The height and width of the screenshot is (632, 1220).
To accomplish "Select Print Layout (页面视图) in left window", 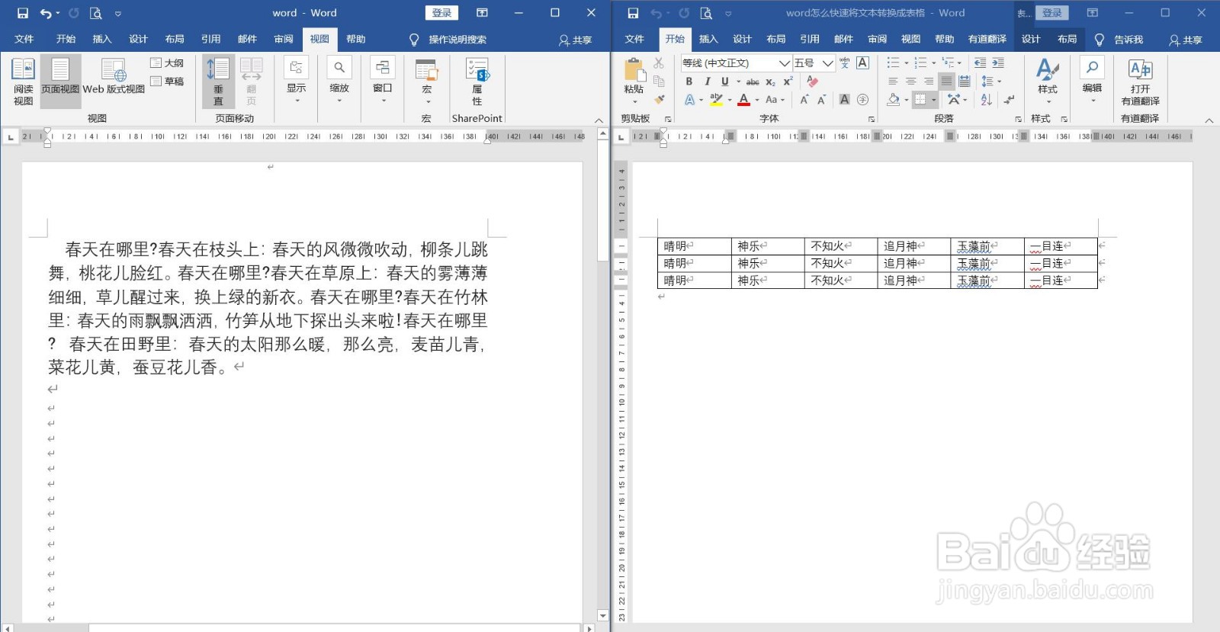I will 60,82.
